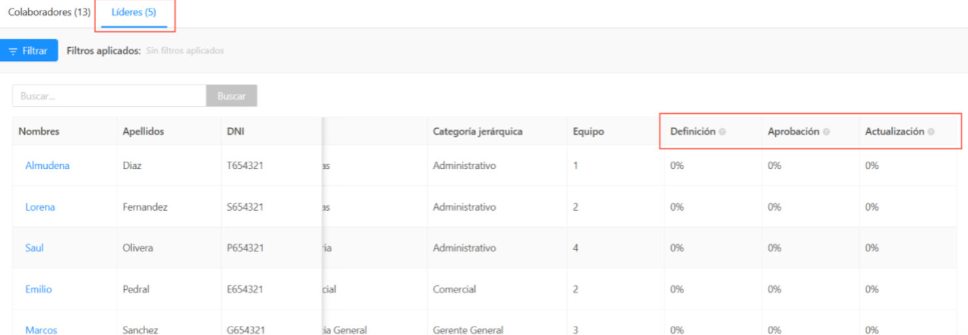Click the Buscar search button
This screenshot has height=335, width=968.
click(232, 96)
